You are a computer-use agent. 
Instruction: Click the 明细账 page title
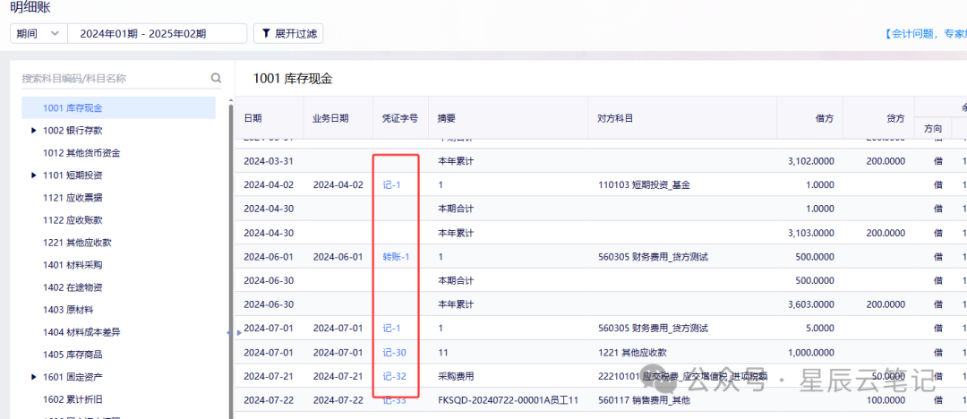[30, 7]
